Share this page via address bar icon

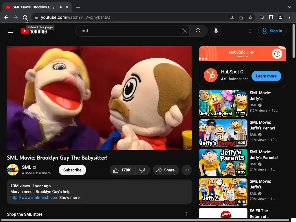(241, 17)
